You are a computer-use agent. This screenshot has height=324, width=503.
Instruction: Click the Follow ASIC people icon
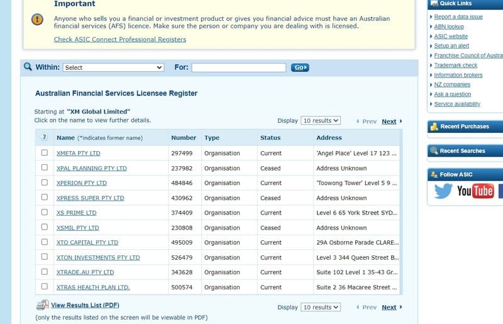[x=434, y=174]
